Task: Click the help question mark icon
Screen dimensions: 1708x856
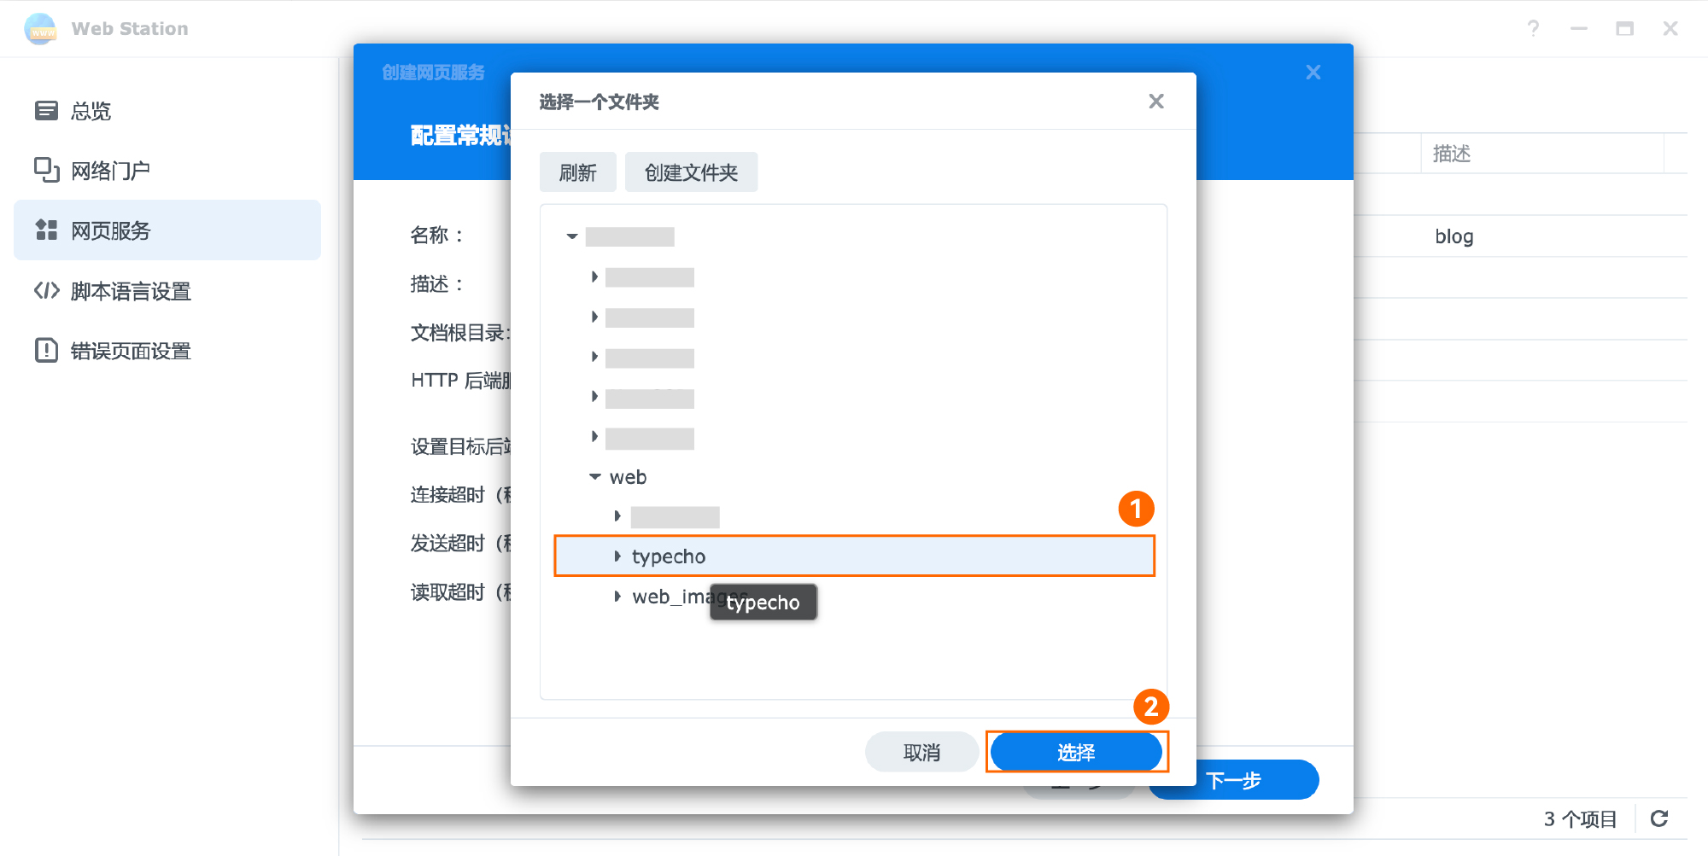Action: pyautogui.click(x=1533, y=29)
